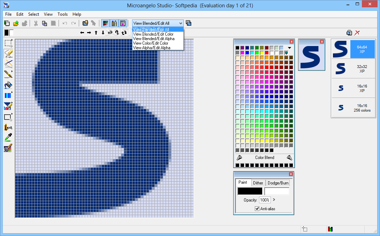Delete image format with red X icon
Image resolution: width=380 pixels, height=236 pixels.
[357, 33]
